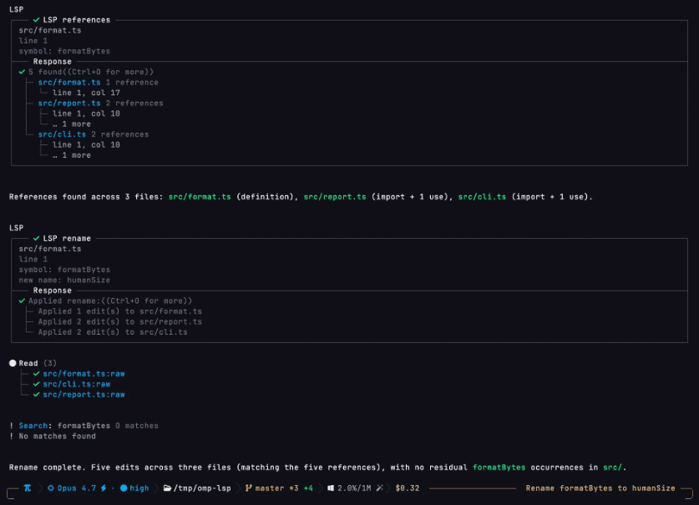Viewport: 699px width, 505px height.
Task: Click the Opus 4.7 model circle icon
Action: pos(51,488)
